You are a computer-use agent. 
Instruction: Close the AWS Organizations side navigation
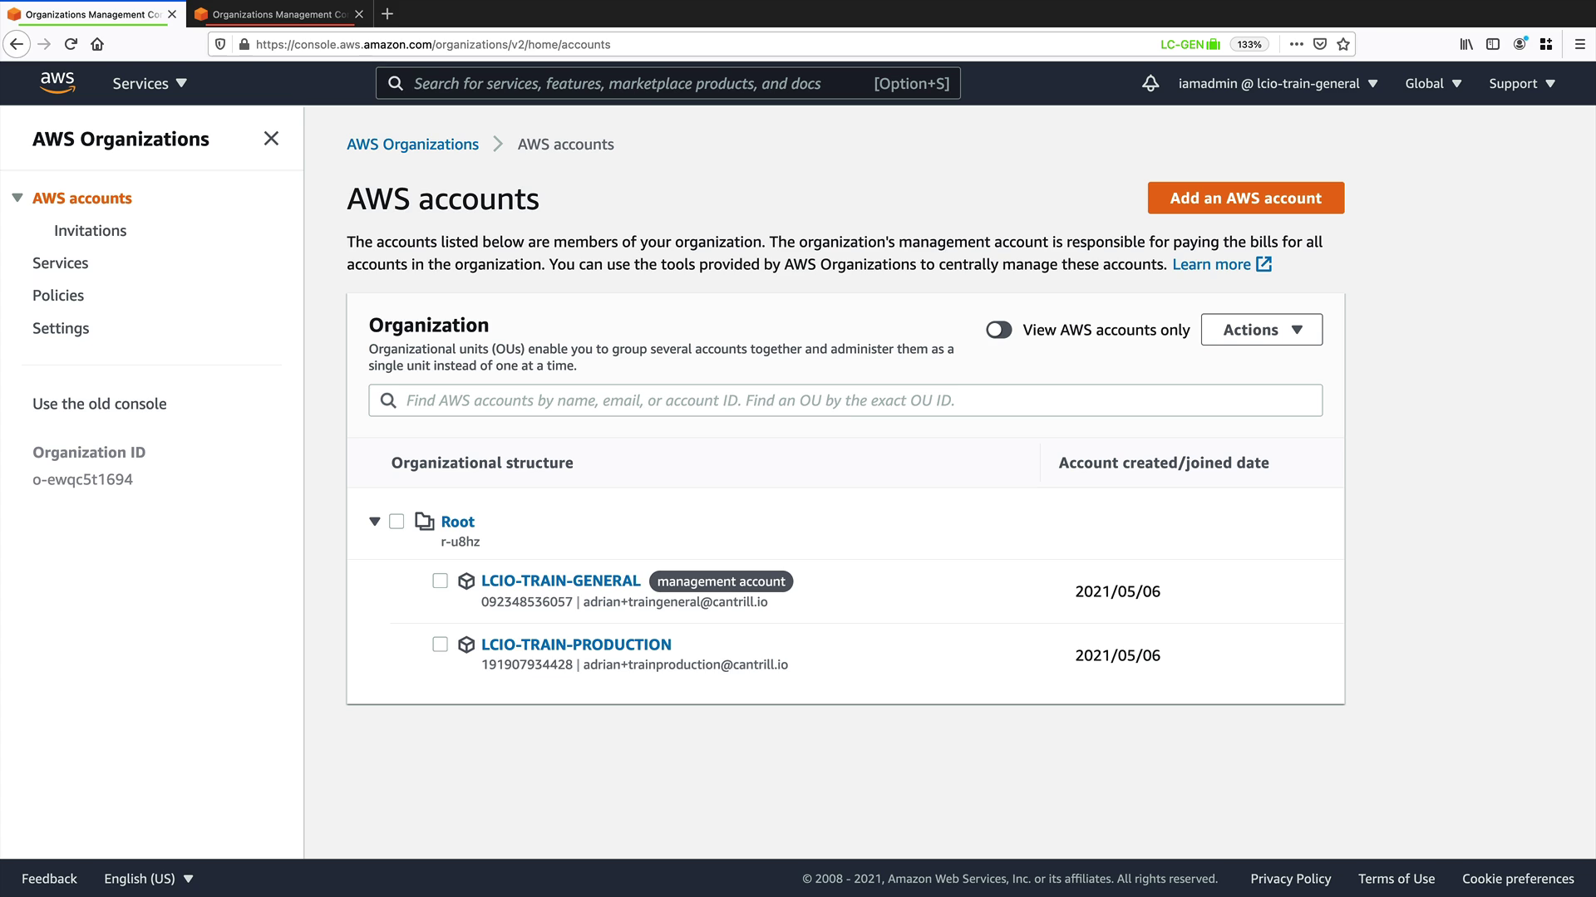271,139
